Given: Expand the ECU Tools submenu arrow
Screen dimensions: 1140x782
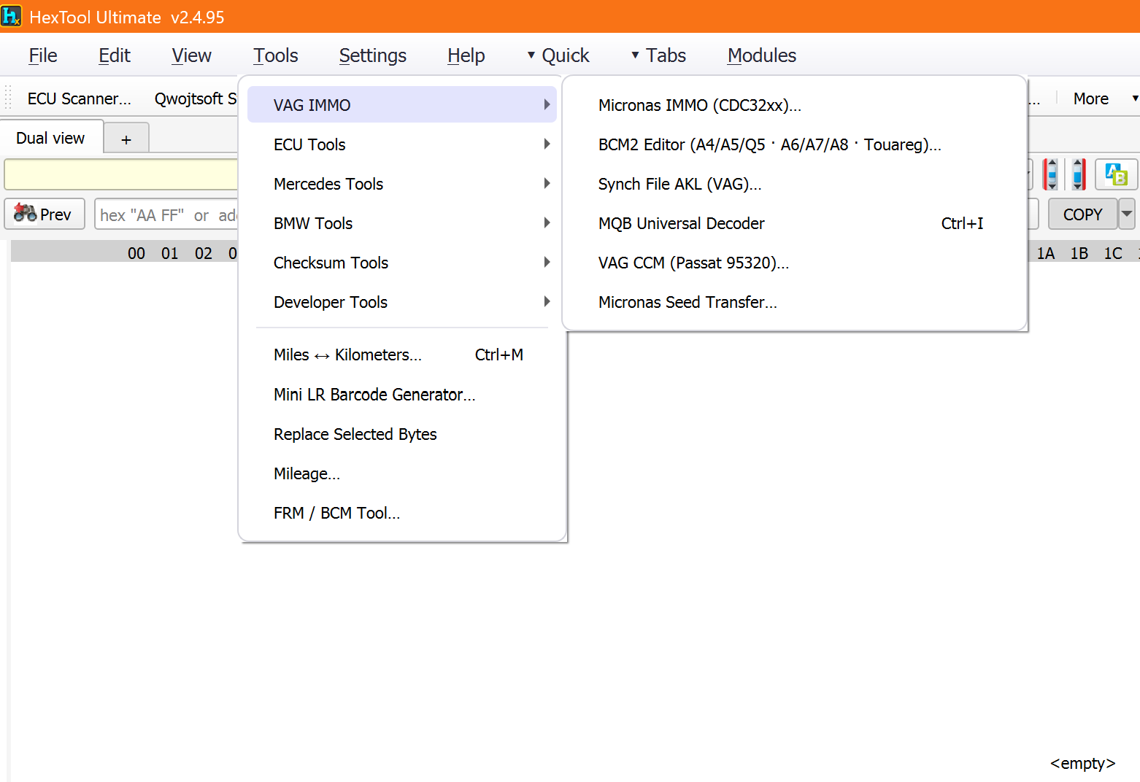Looking at the screenshot, I should (547, 144).
